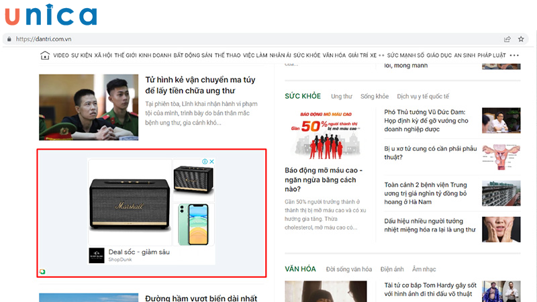This screenshot has height=302, width=537.
Task: Open the Ung thư sub-tab
Action: click(342, 97)
